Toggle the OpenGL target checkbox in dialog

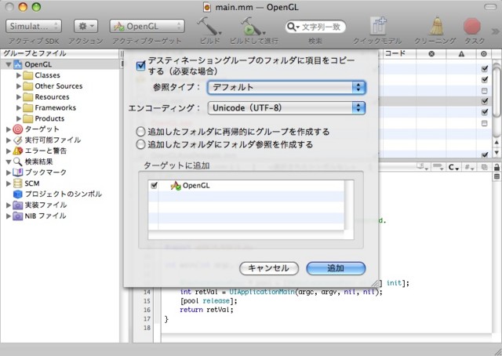[154, 186]
